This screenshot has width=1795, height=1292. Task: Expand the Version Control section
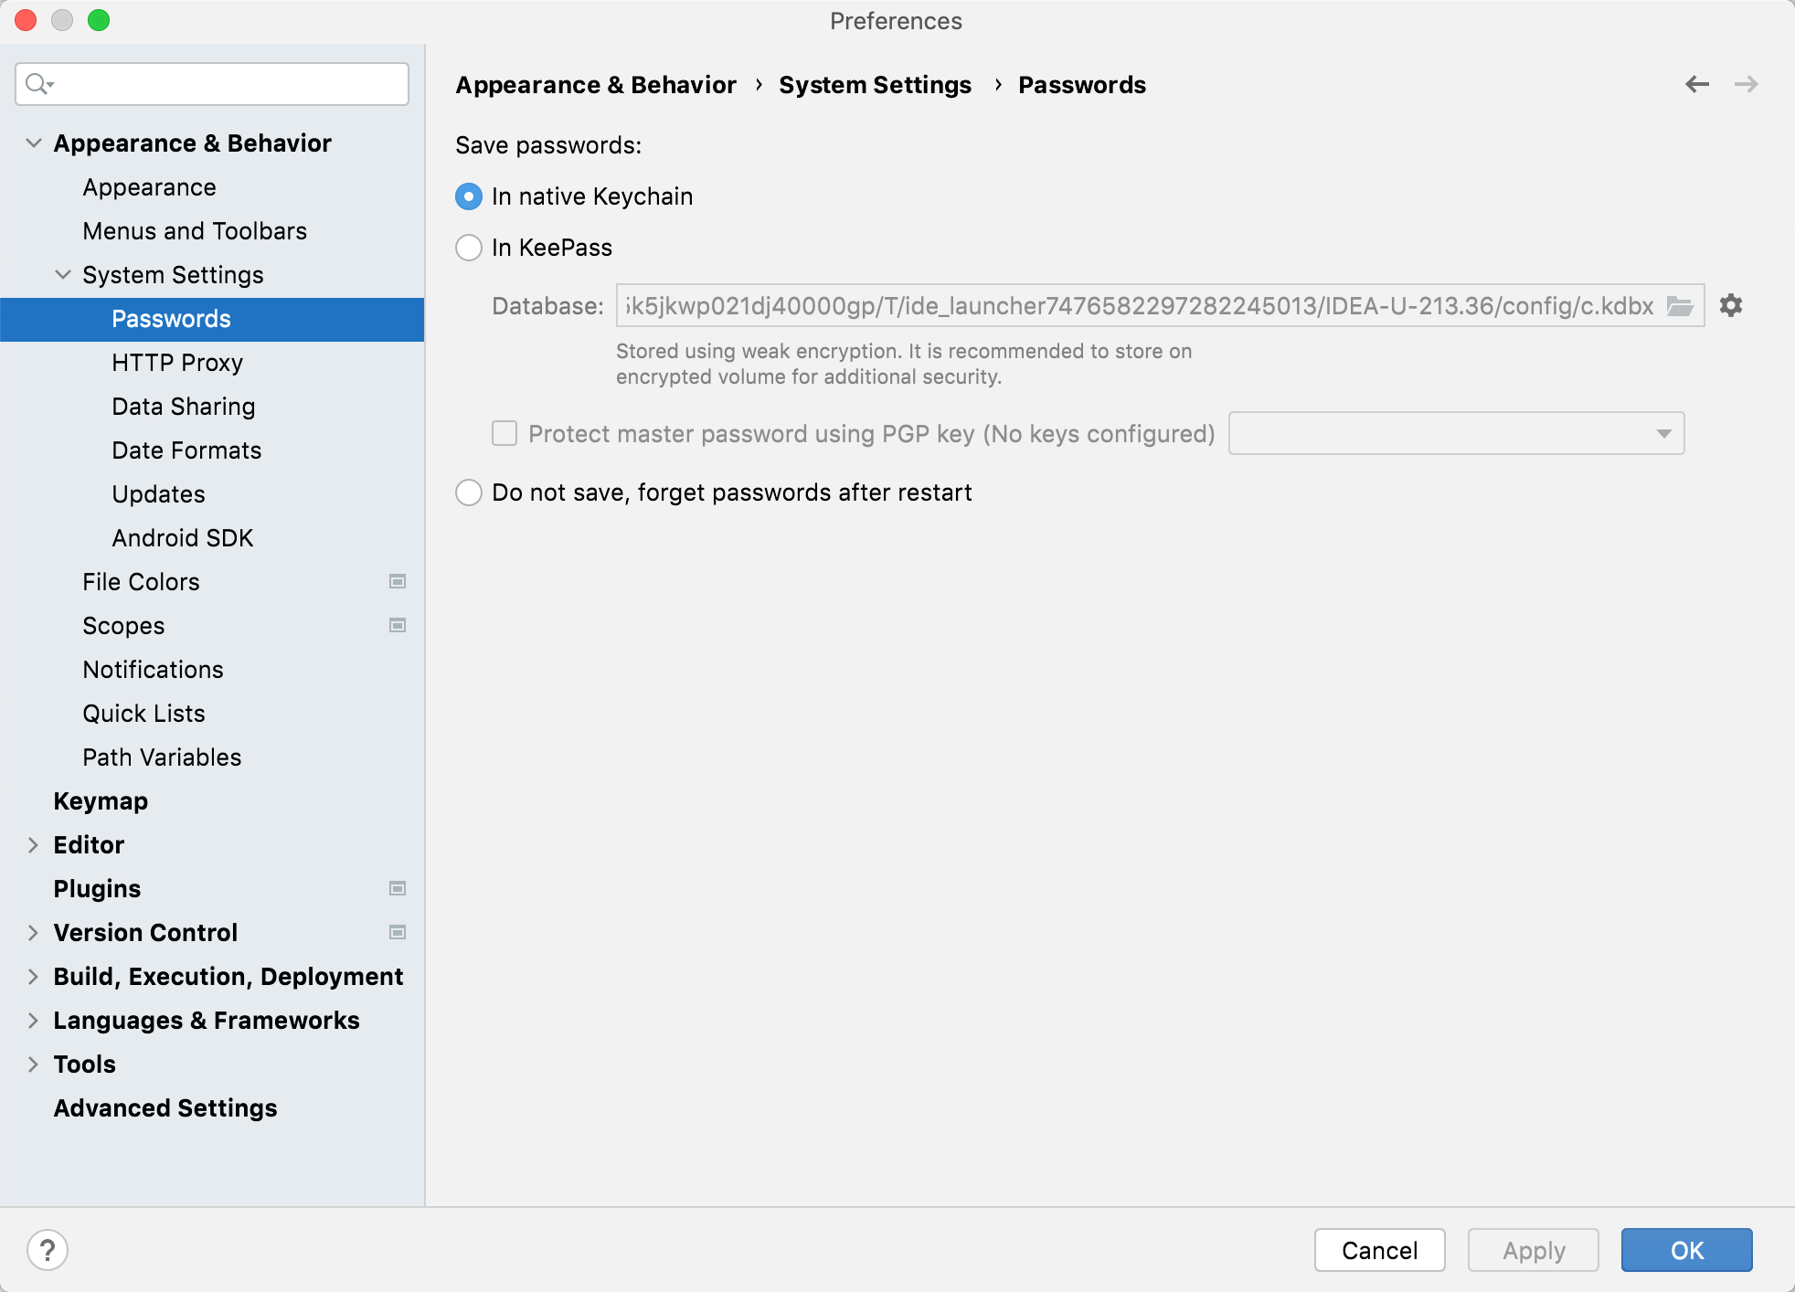pos(31,931)
